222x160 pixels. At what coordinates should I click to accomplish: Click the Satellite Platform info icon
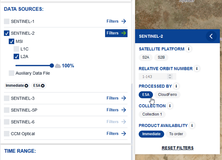coord(189,49)
